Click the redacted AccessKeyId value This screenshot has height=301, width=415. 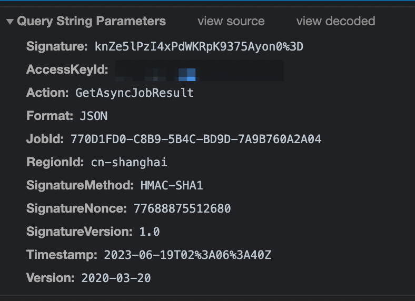click(x=200, y=71)
